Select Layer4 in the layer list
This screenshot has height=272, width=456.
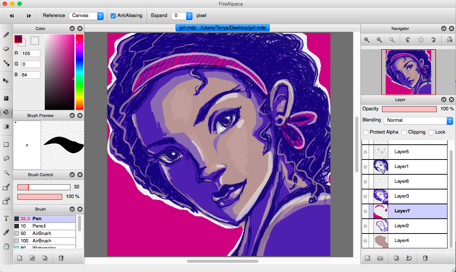pyautogui.click(x=405, y=241)
